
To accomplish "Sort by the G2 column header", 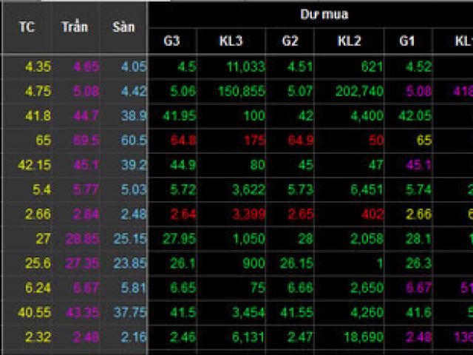I will tap(290, 41).
